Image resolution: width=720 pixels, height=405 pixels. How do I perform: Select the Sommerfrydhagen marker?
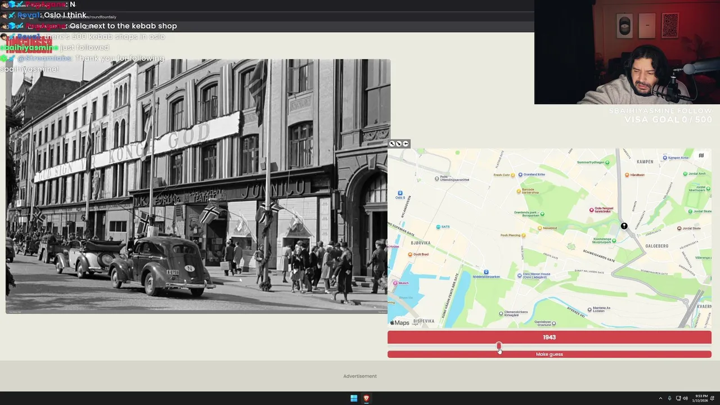[608, 163]
